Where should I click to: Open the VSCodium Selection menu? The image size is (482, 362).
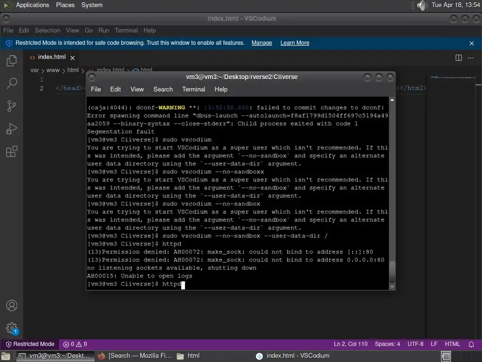coord(48,30)
